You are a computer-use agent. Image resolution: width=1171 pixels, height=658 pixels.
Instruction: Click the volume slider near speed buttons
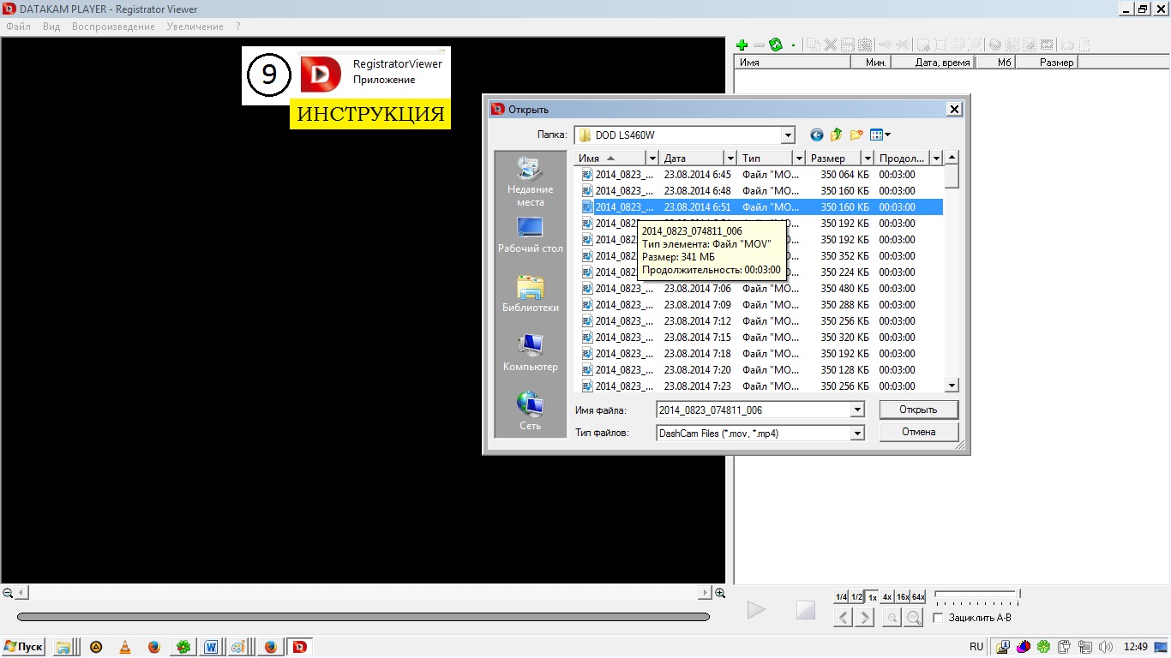(976, 595)
